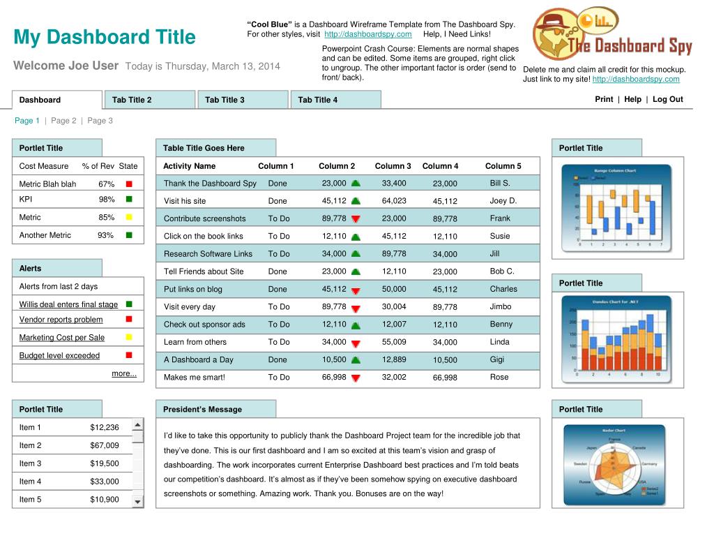Screen dimensions: 714x536
Task: Click Log Out
Action: 667,99
